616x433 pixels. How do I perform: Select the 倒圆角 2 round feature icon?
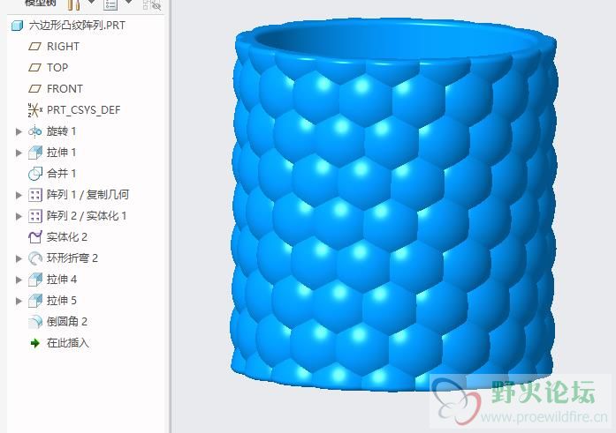click(x=35, y=322)
